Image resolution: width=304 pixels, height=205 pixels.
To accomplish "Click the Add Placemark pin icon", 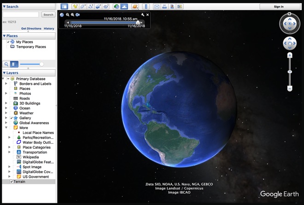I will coord(75,6).
